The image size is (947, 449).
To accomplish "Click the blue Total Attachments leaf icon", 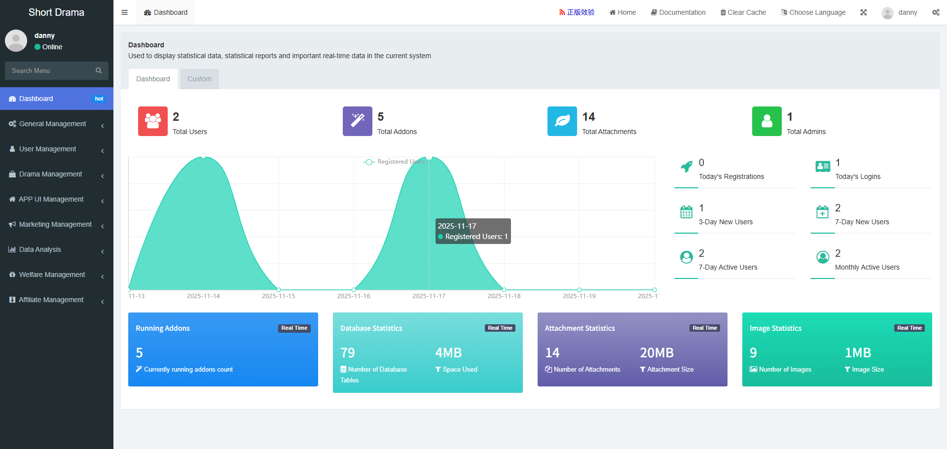I will [x=562, y=121].
